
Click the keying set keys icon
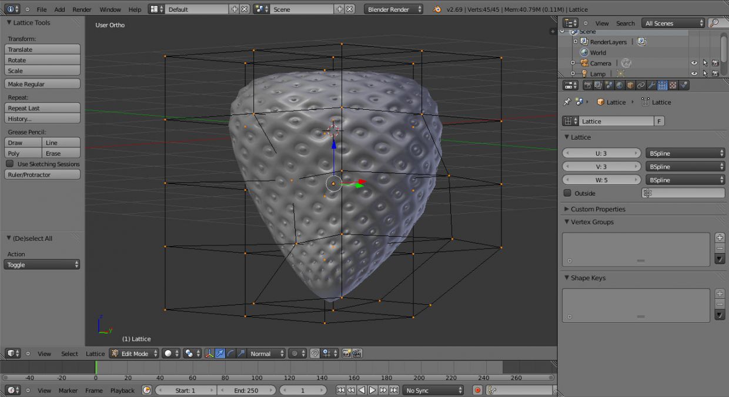pos(491,391)
